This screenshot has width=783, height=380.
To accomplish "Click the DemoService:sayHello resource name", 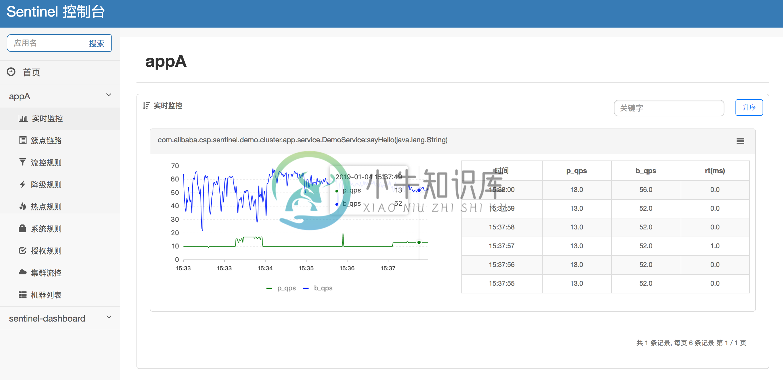I will point(303,140).
